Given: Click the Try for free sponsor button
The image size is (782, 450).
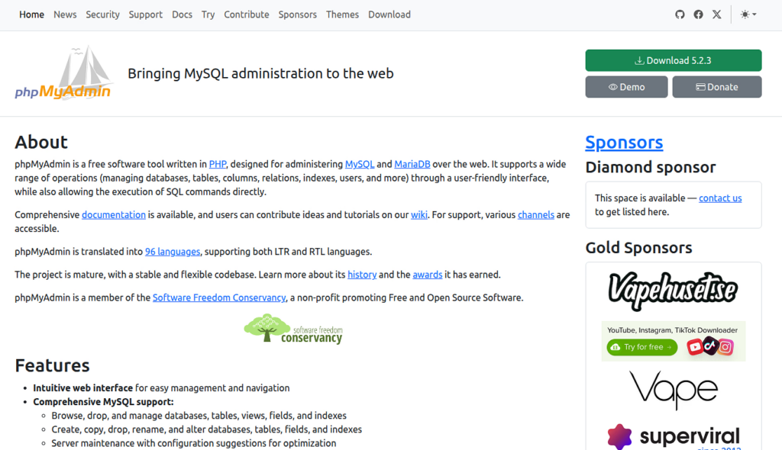Looking at the screenshot, I should (641, 347).
